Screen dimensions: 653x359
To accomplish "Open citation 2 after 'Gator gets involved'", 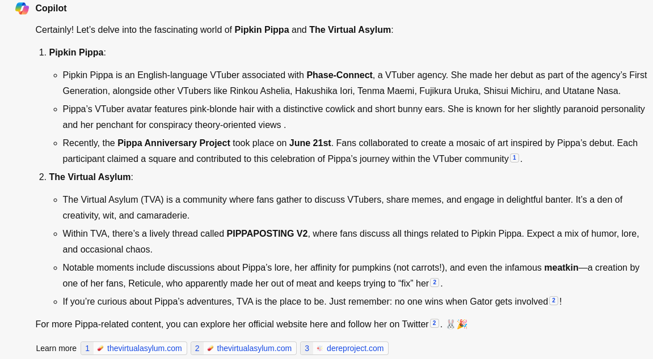I will 554,301.
